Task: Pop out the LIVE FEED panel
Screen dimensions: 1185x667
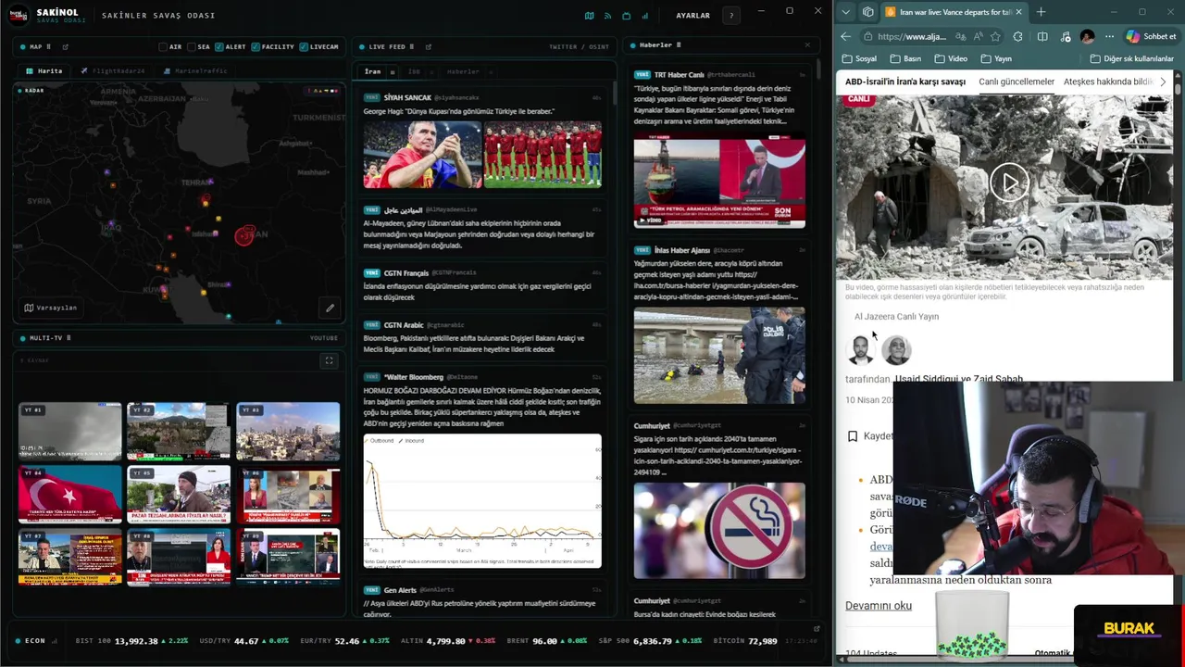Action: tap(428, 46)
